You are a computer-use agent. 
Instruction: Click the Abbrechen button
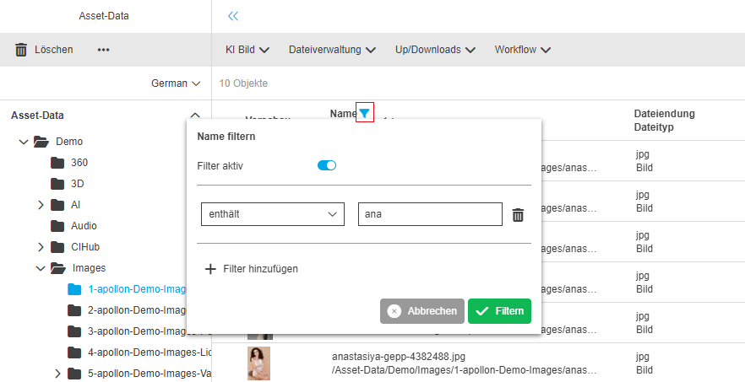click(x=422, y=311)
